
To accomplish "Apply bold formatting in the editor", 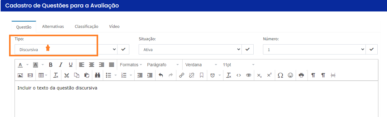I will pos(50,65).
